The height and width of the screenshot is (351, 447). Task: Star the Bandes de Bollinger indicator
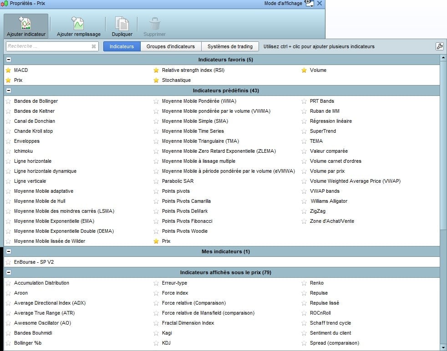pos(8,101)
